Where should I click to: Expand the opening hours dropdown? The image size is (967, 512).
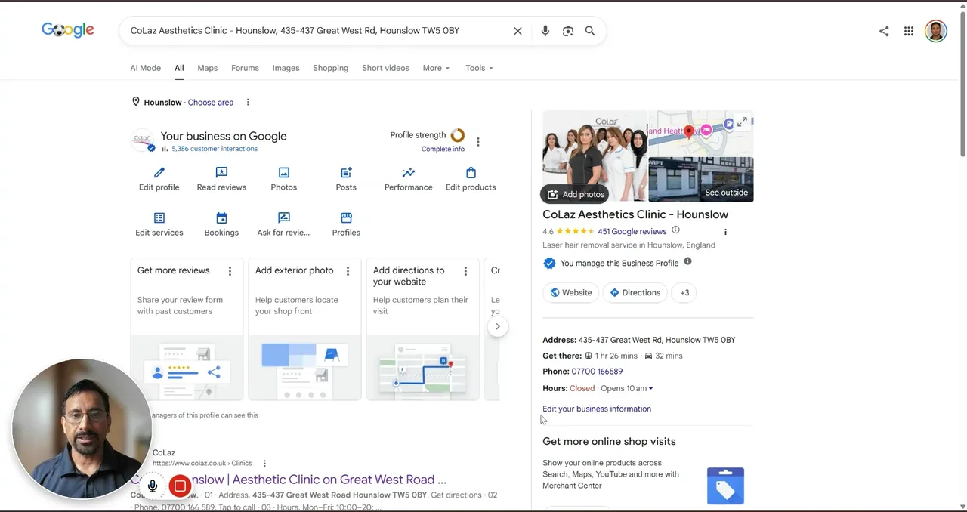650,388
